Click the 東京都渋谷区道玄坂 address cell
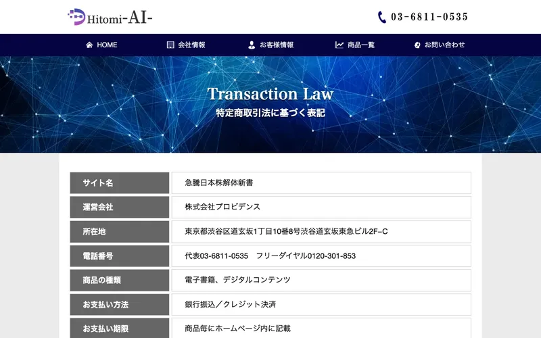541x338 pixels. coord(321,231)
